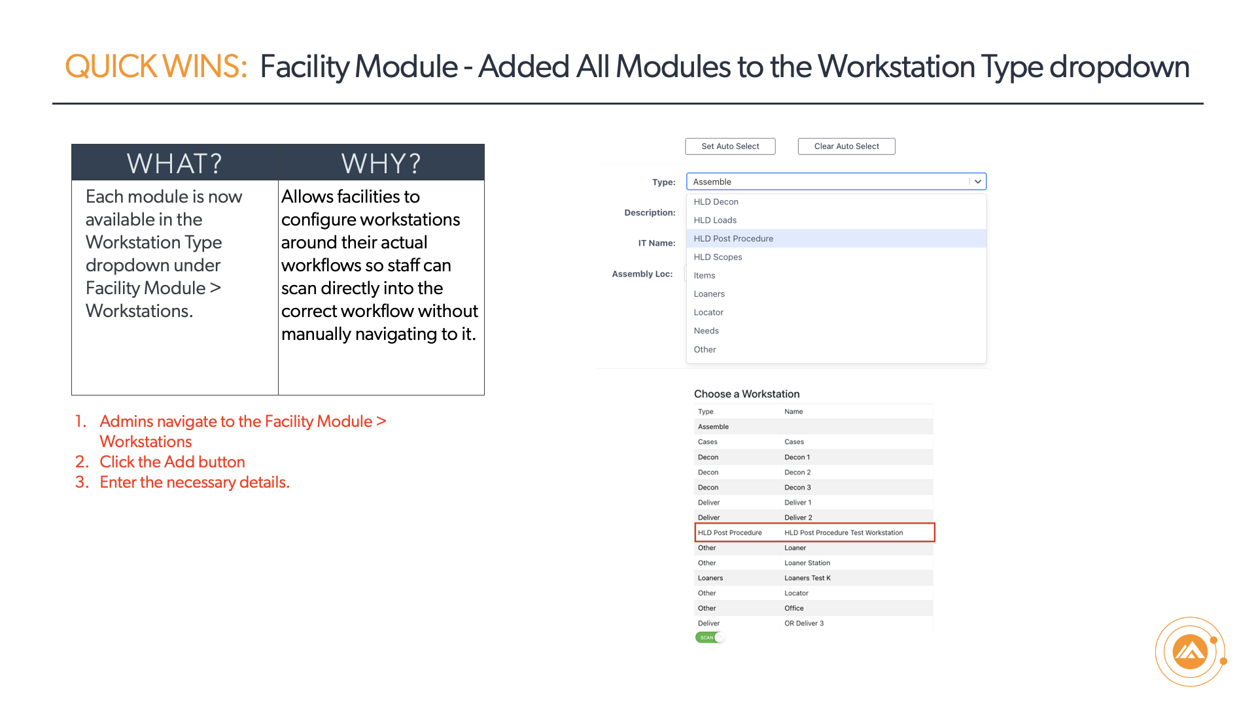The width and height of the screenshot is (1256, 706).
Task: Choose the Other type option
Action: (836, 350)
